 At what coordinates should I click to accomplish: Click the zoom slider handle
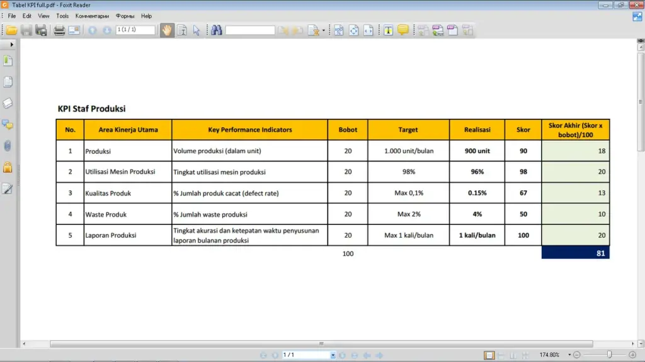[x=609, y=354]
